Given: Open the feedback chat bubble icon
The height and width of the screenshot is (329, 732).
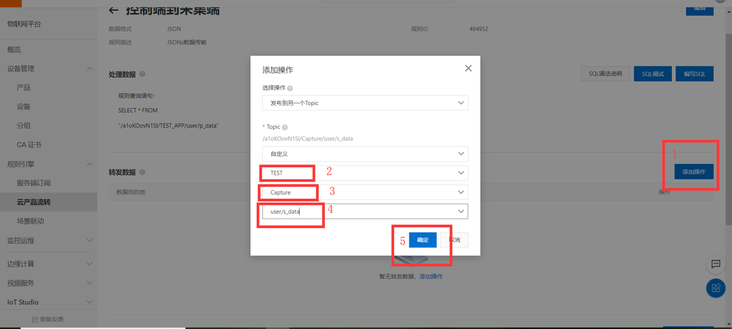Looking at the screenshot, I should [x=715, y=264].
